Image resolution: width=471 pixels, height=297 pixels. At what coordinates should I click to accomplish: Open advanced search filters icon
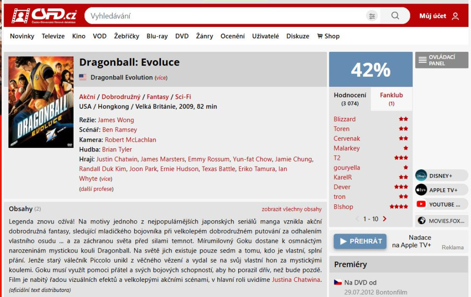click(373, 16)
